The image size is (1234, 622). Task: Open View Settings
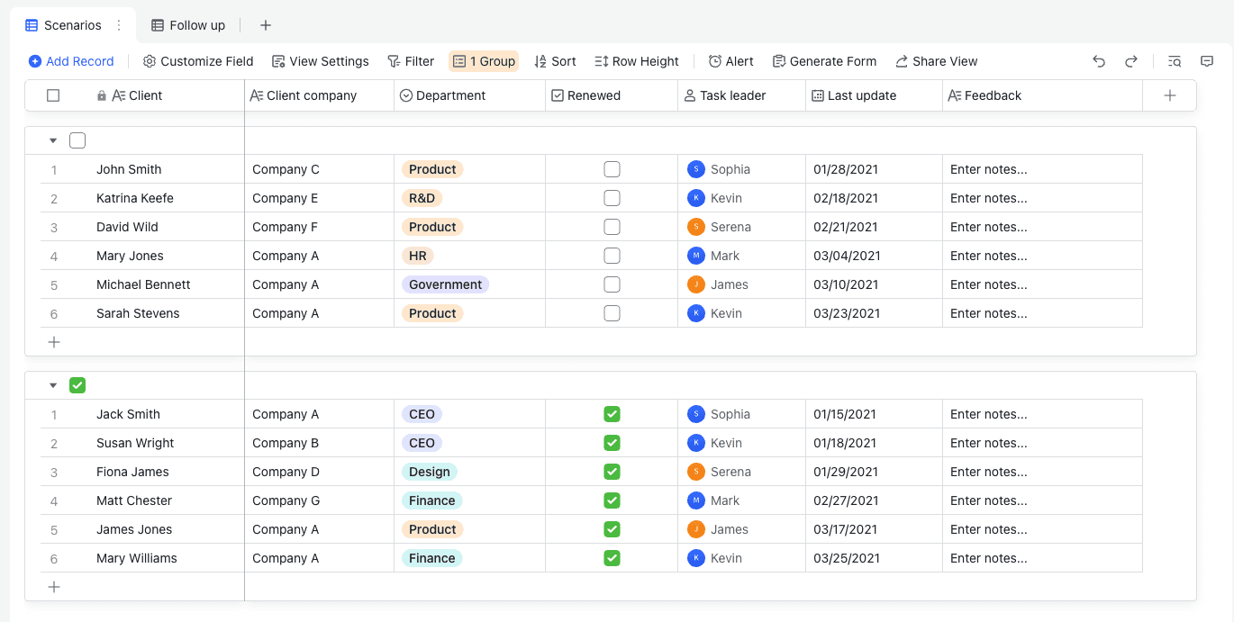321,61
